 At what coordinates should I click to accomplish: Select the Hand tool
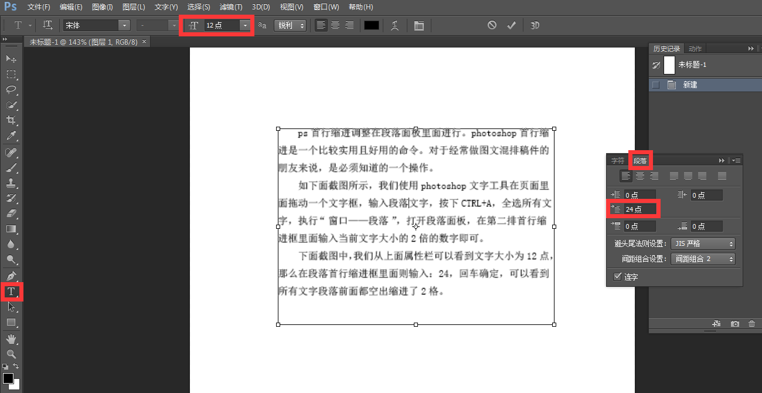[x=11, y=339]
